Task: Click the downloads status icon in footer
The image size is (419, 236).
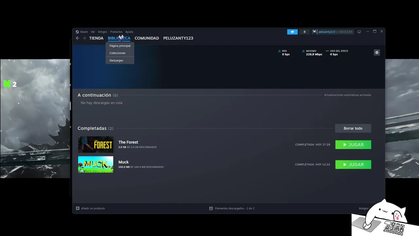Action: pyautogui.click(x=211, y=208)
